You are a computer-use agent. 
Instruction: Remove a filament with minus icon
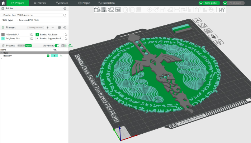(53, 28)
